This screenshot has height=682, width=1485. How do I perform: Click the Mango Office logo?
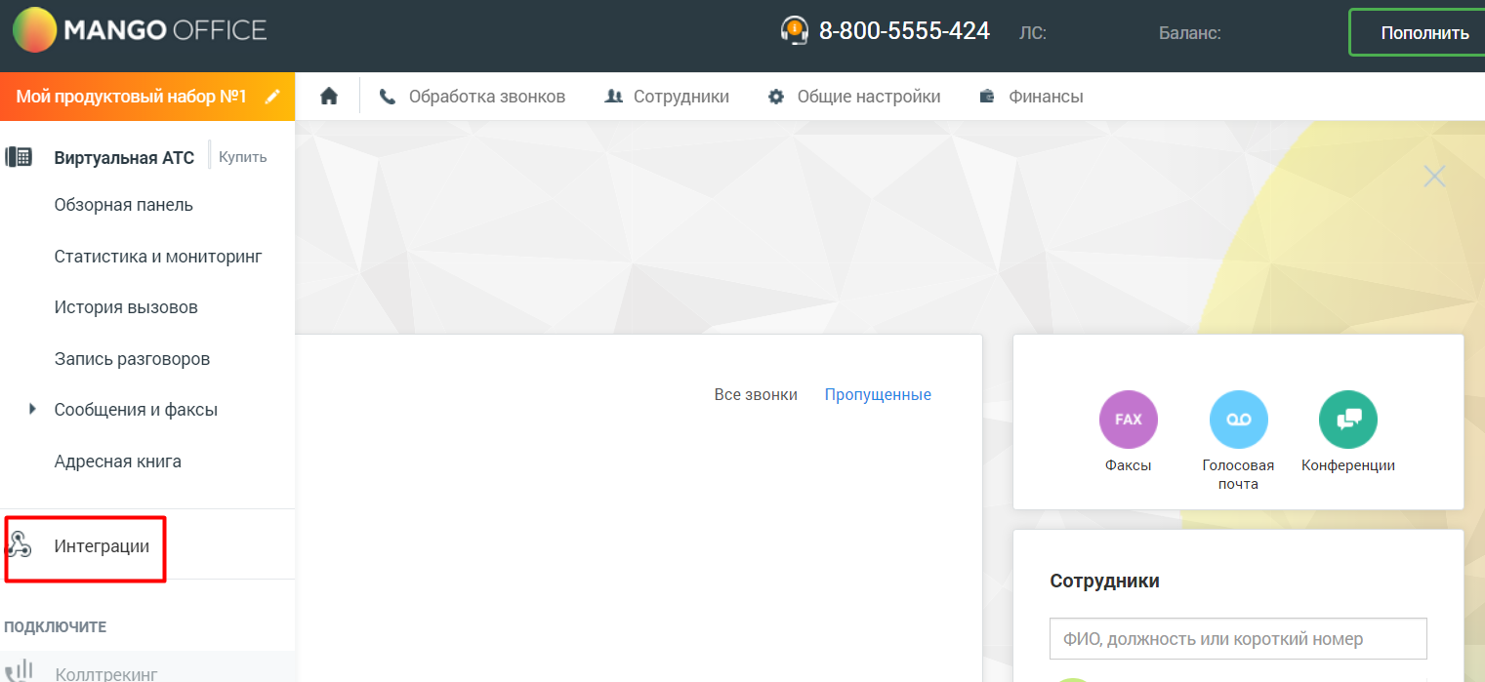[139, 31]
